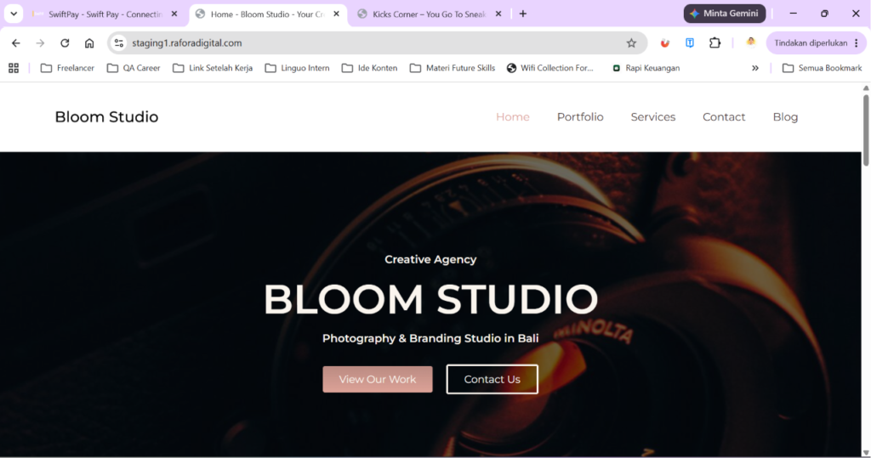Open the Materi Future Skills folder

tap(453, 68)
